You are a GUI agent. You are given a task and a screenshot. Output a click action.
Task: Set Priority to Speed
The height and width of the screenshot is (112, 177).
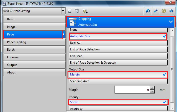click(118, 102)
